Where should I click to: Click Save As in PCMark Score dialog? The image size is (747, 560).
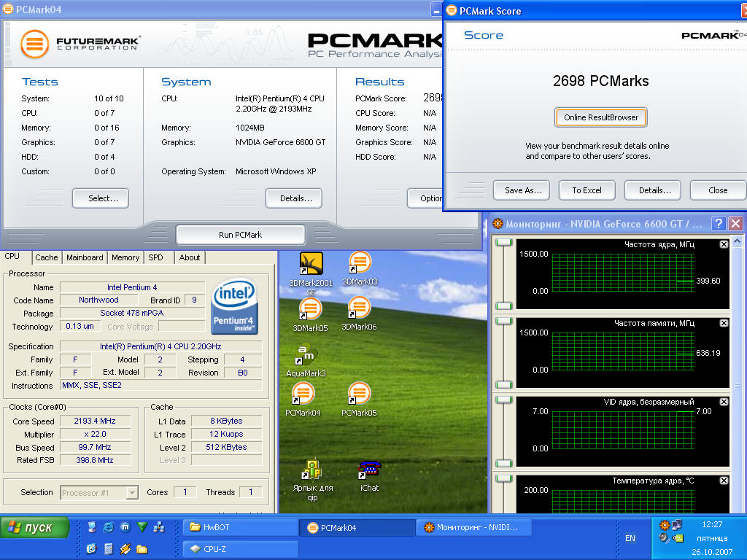522,190
